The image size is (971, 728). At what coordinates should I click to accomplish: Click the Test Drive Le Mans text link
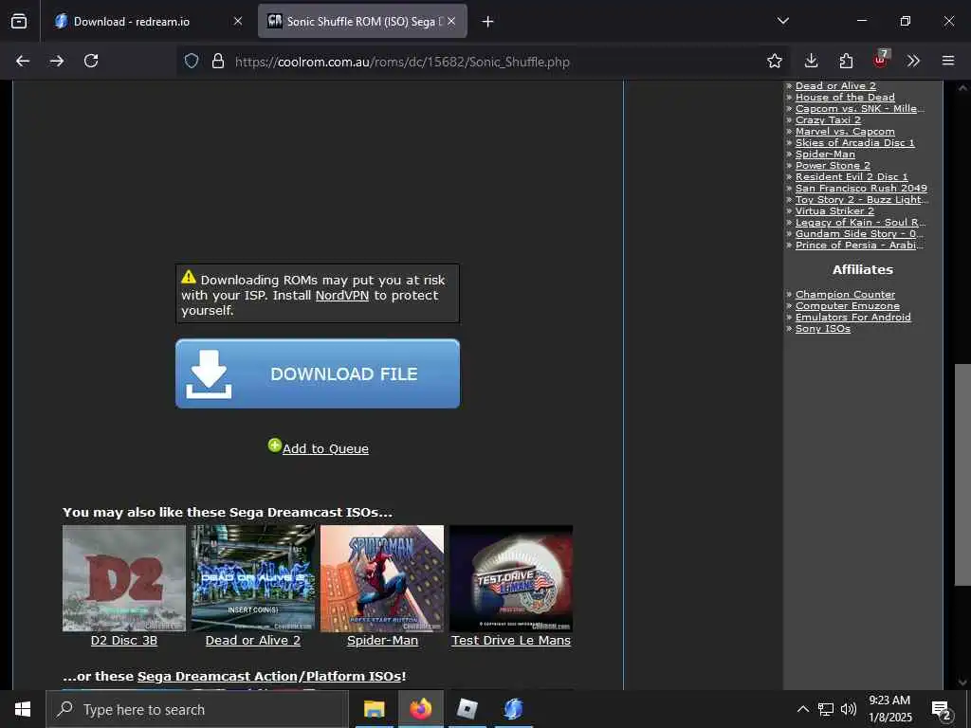point(511,641)
